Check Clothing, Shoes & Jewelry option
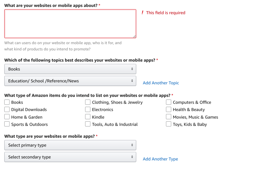 coord(88,102)
